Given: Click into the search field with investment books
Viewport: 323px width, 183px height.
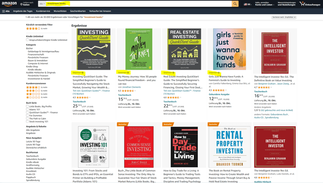Looking at the screenshot, I should pos(139,4).
